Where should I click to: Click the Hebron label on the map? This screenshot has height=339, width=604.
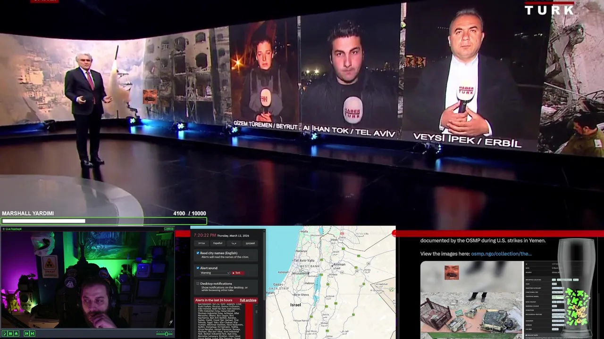[310, 283]
